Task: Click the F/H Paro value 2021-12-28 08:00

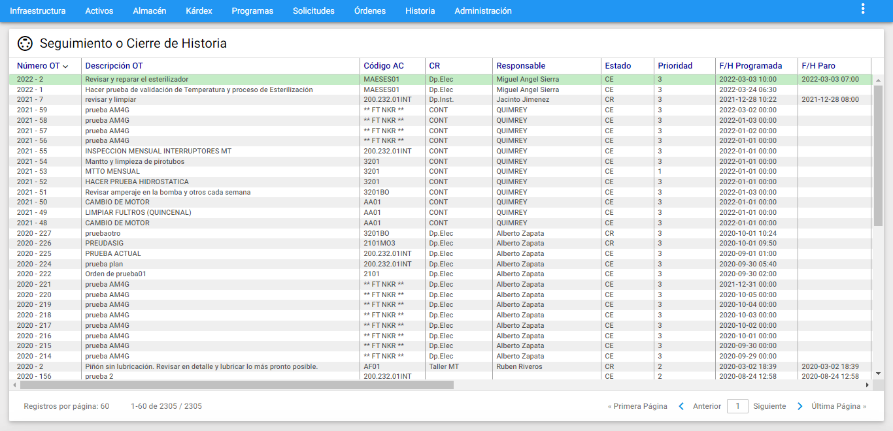Action: click(830, 100)
